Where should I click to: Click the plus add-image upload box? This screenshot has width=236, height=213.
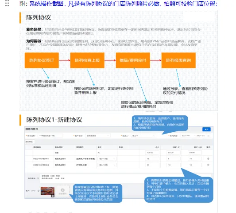click(62, 191)
